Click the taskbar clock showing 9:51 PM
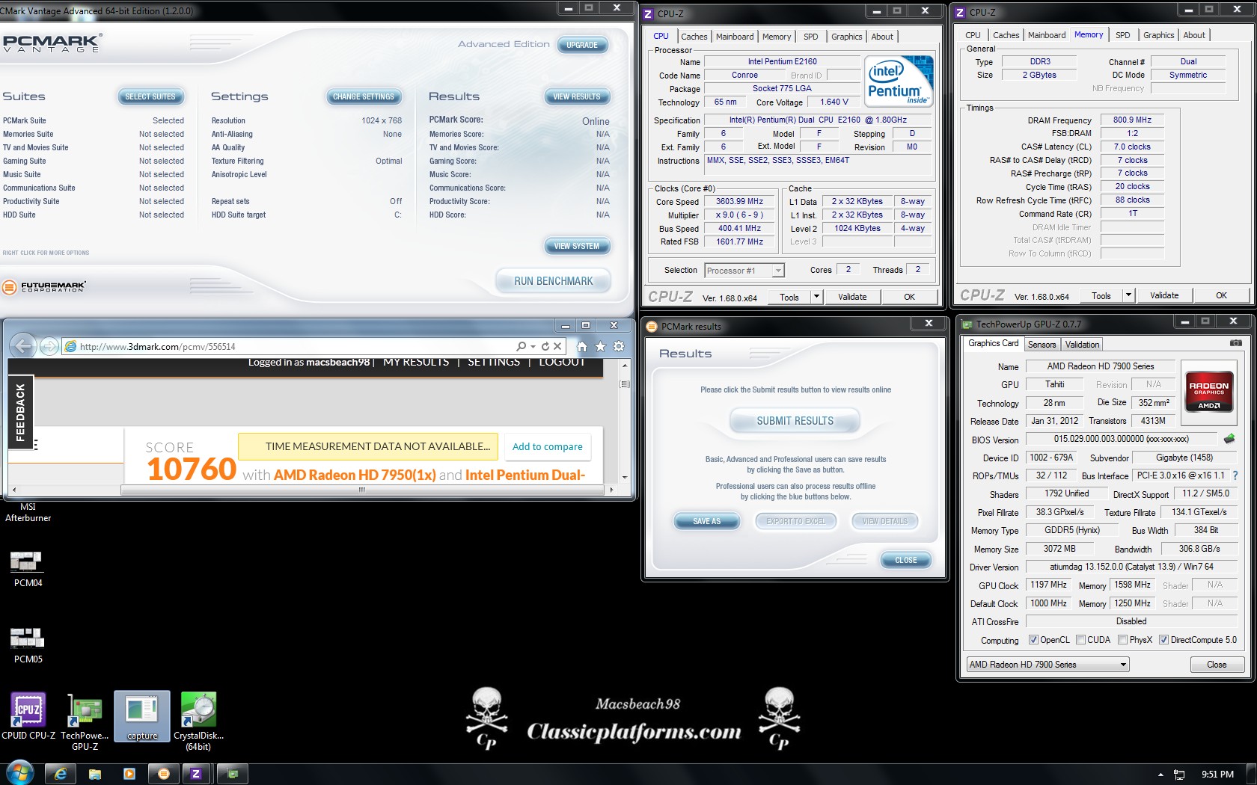 [1217, 775]
